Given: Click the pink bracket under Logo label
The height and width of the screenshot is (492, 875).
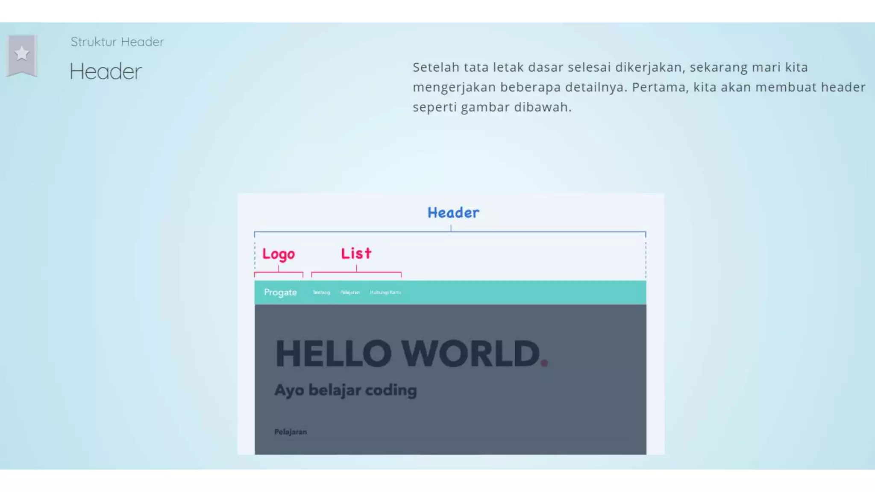Looking at the screenshot, I should click(x=279, y=272).
